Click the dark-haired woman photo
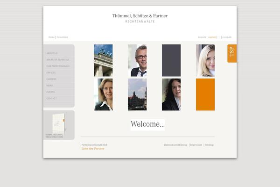This screenshot has height=187, width=280. pyautogui.click(x=171, y=94)
